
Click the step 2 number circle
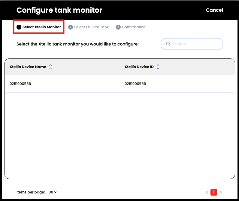(71, 27)
